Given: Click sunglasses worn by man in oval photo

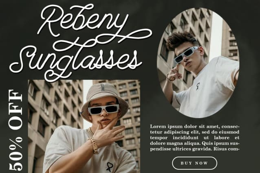Looking at the screenshot, I should tap(185, 55).
